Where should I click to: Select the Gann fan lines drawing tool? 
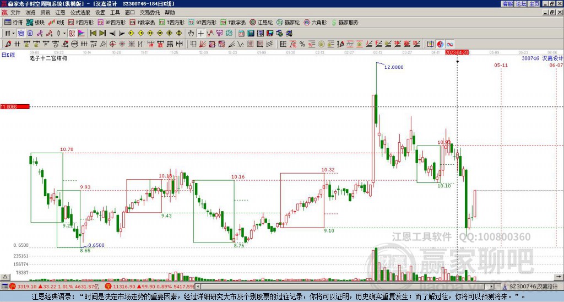(x=203, y=44)
